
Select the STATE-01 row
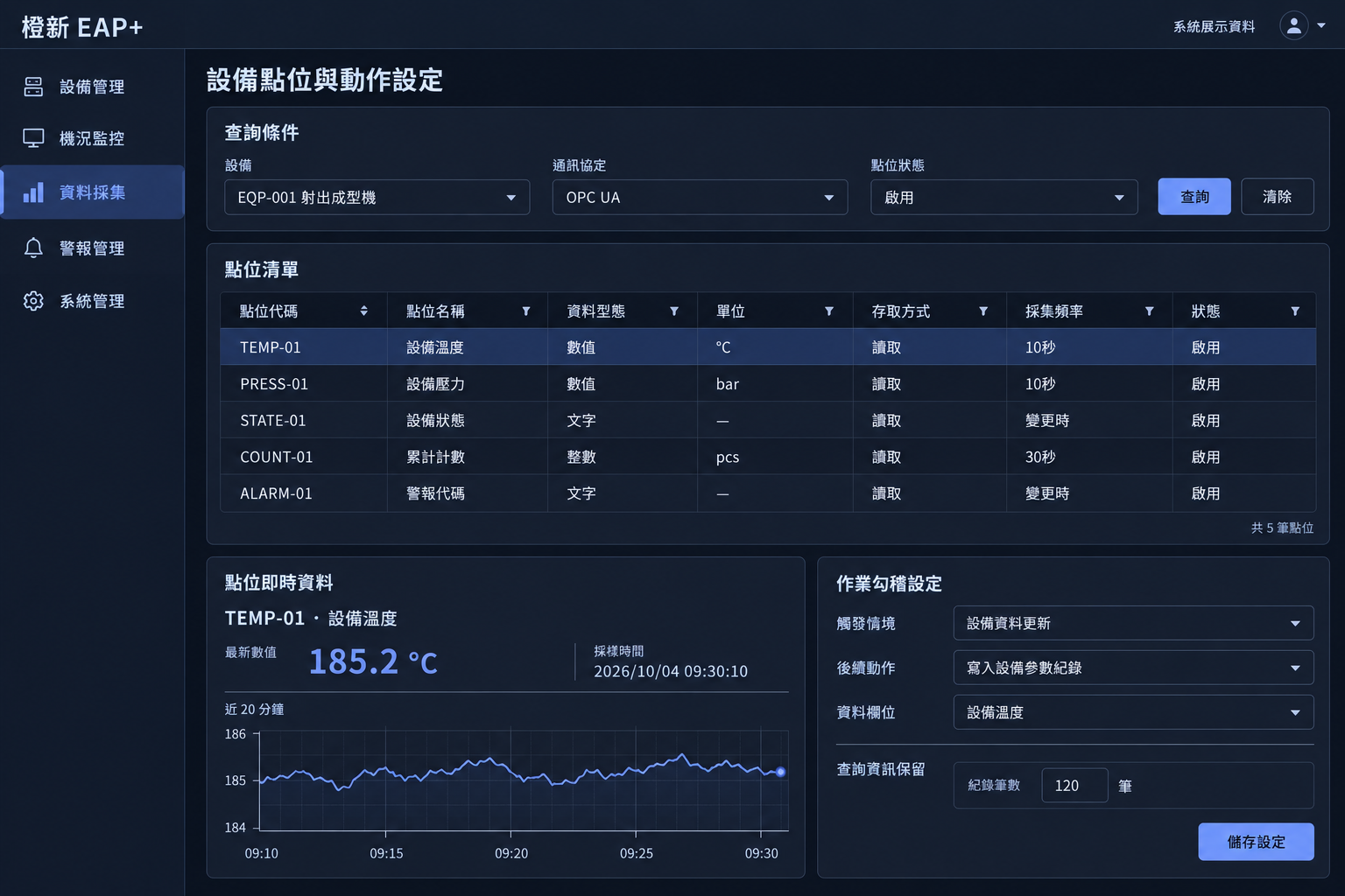point(768,420)
